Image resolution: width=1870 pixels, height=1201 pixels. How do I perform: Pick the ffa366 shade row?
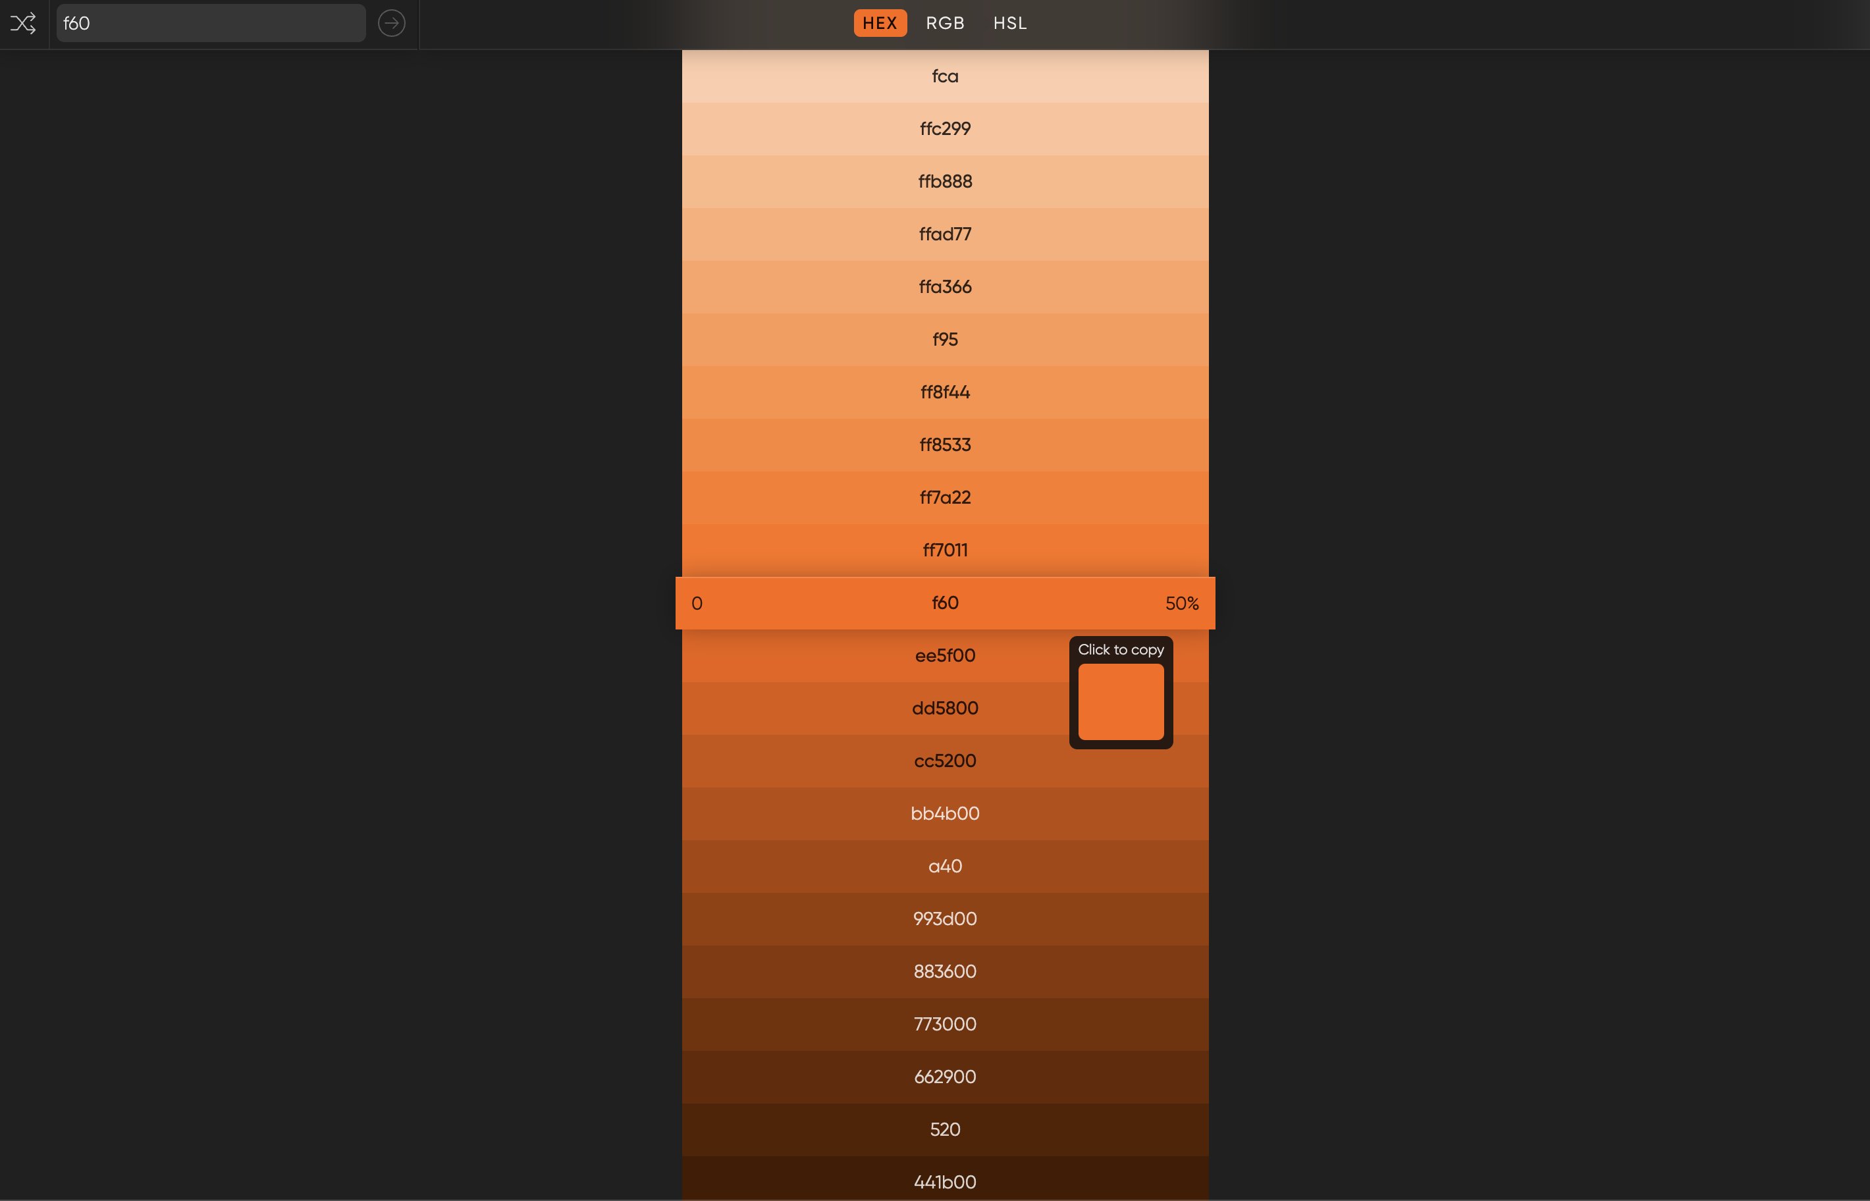click(x=945, y=287)
